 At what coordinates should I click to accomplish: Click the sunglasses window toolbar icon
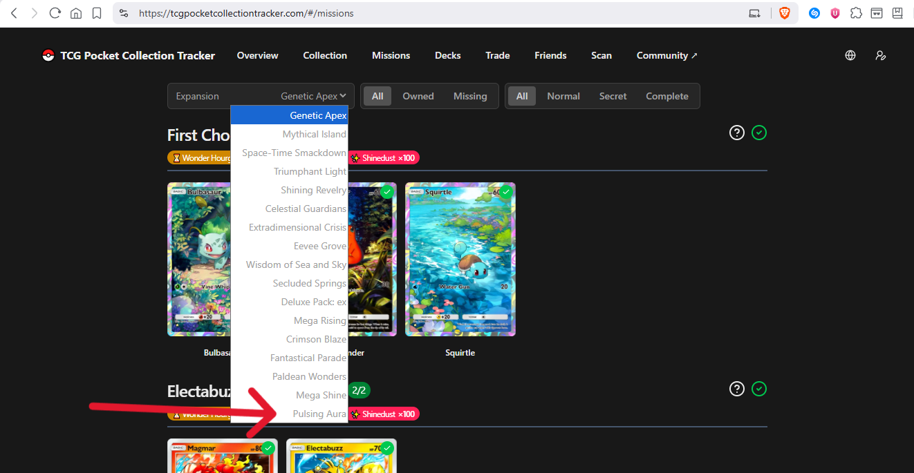click(877, 13)
